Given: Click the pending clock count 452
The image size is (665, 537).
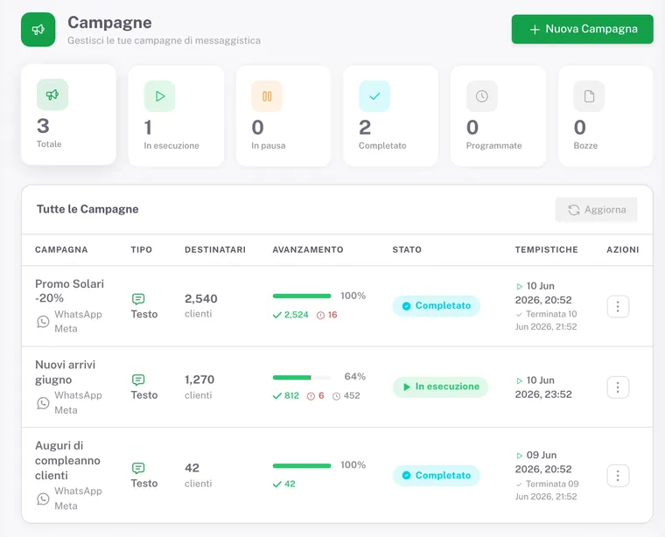Looking at the screenshot, I should click(x=346, y=396).
